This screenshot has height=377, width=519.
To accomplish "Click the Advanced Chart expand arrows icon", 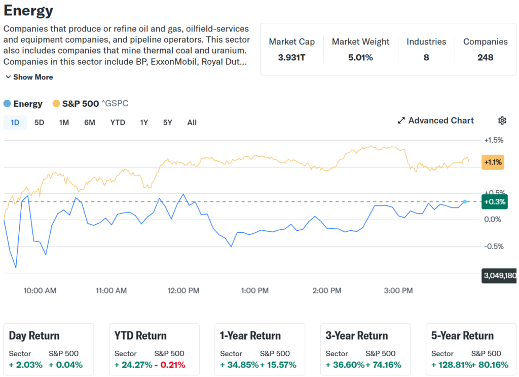I will tap(401, 120).
